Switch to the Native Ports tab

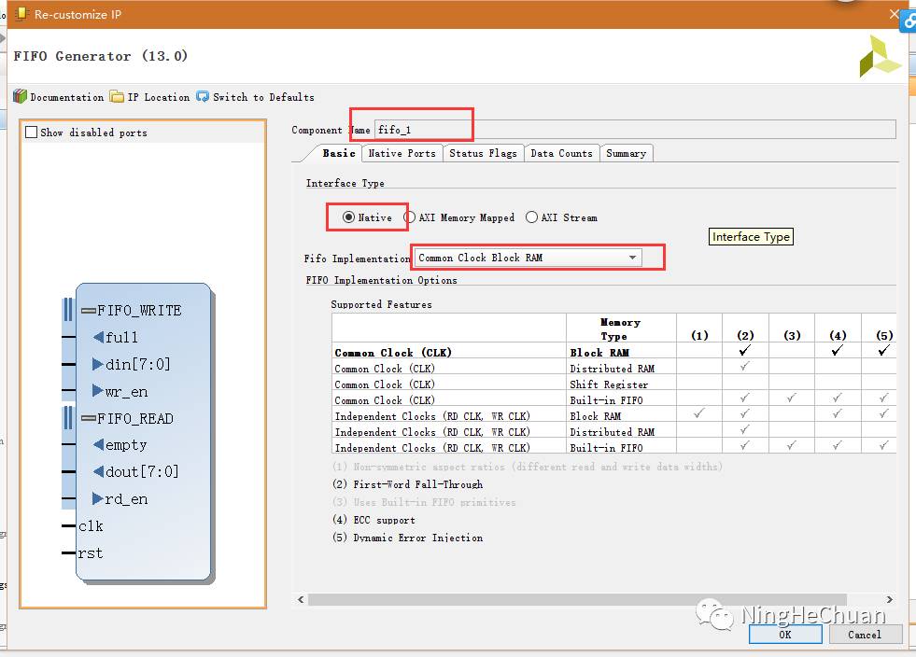point(402,153)
